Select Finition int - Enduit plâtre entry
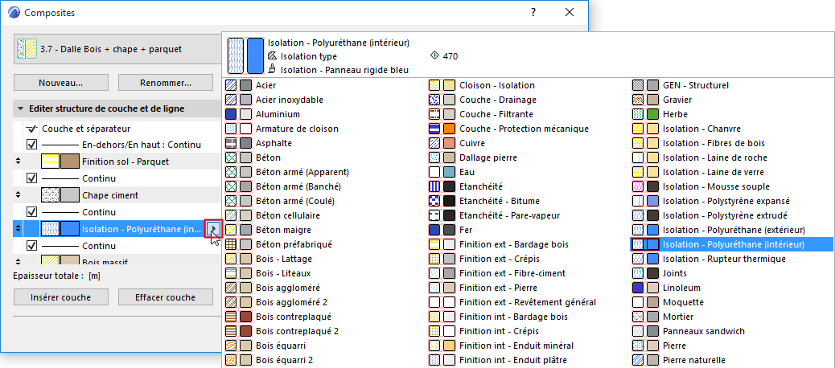 coord(512,360)
